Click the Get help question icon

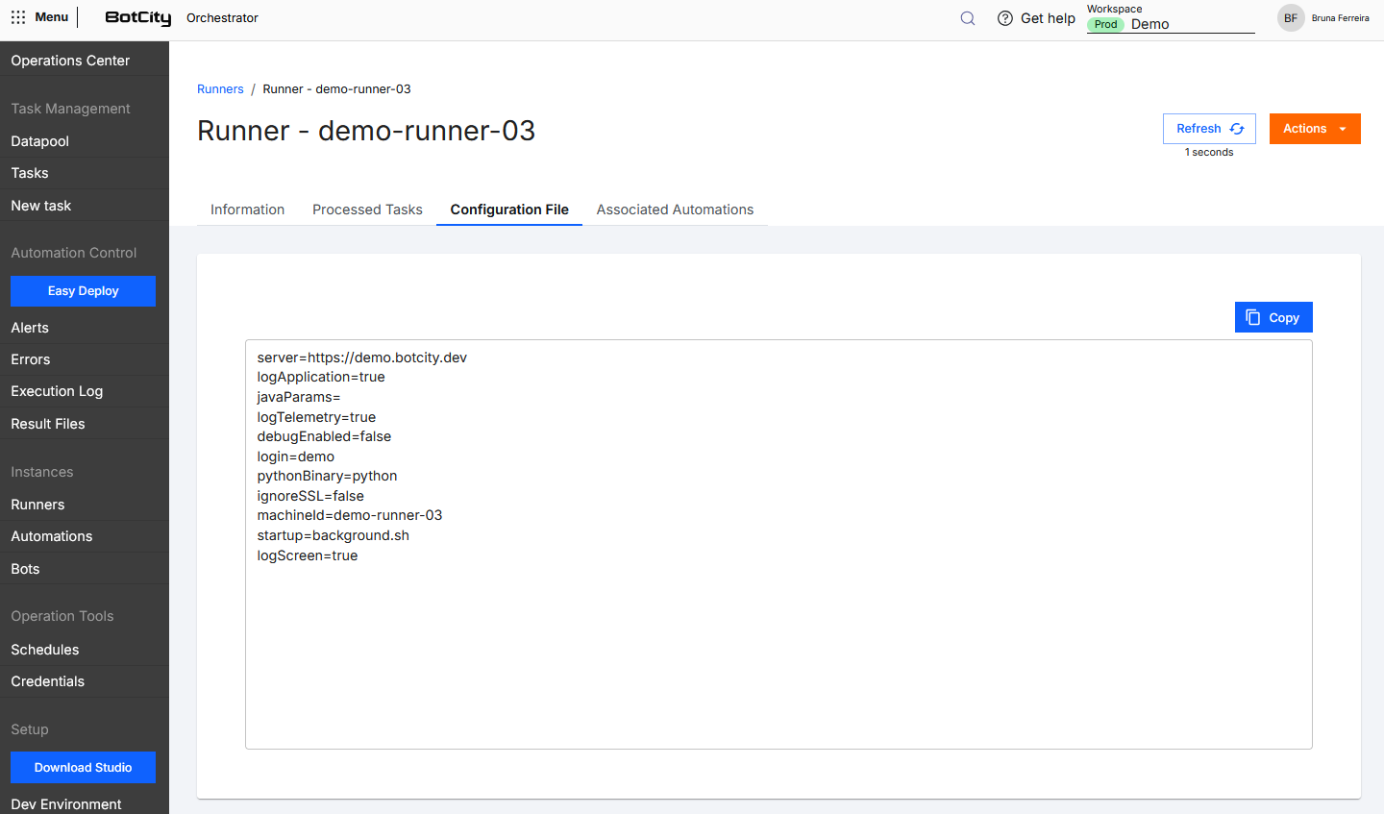(1005, 18)
